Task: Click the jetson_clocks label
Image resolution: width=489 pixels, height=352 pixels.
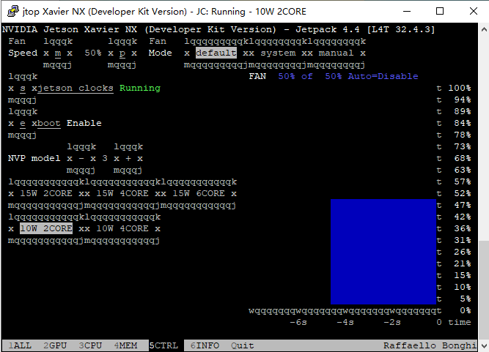Action: point(76,88)
